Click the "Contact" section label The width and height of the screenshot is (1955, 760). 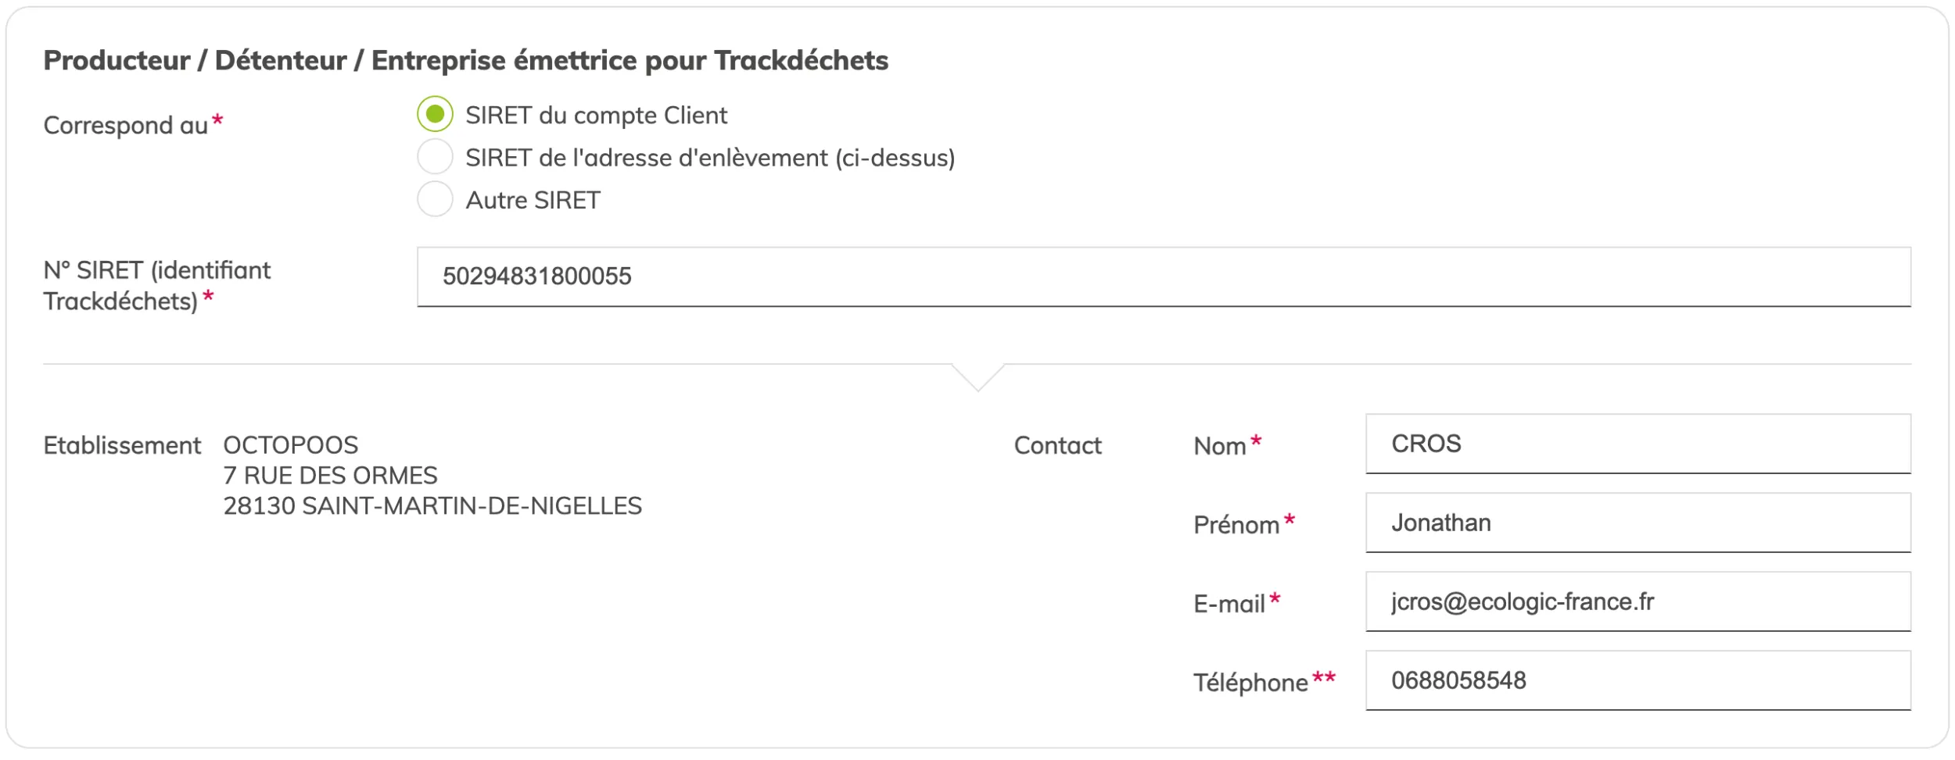click(1057, 444)
